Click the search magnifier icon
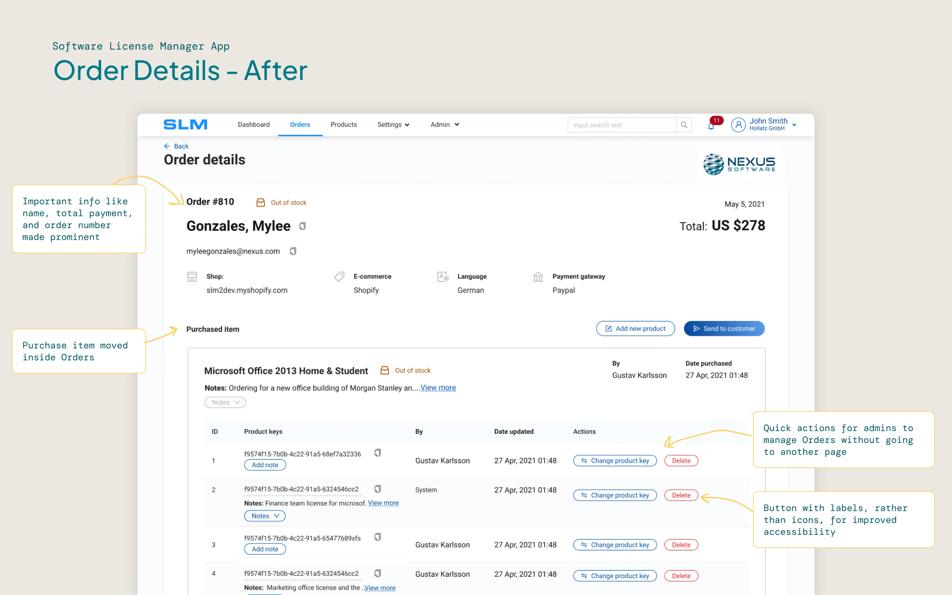 coord(684,125)
